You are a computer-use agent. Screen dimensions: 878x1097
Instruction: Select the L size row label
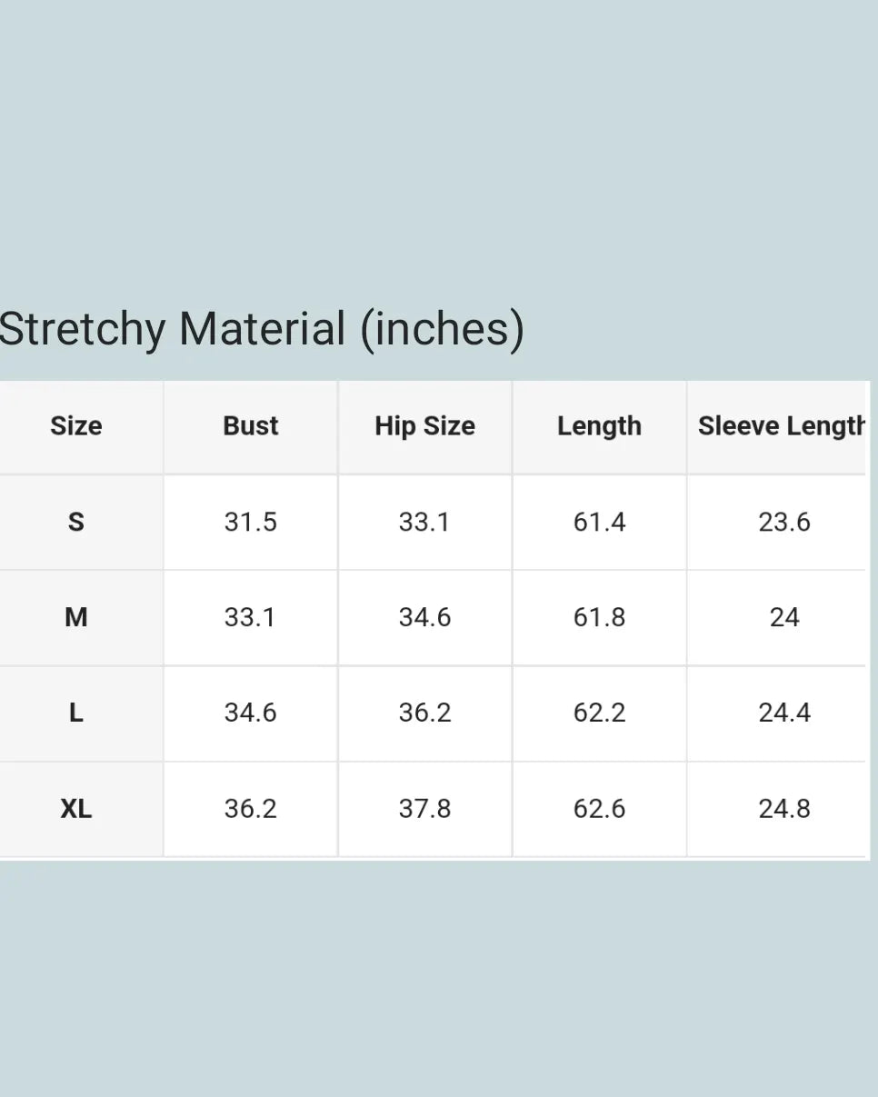click(x=76, y=713)
